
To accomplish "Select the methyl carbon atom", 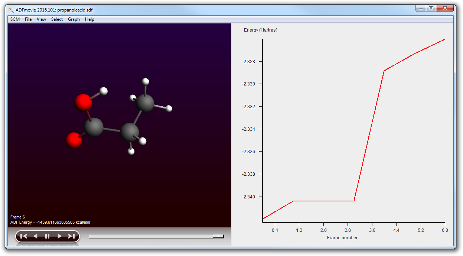I will pyautogui.click(x=145, y=103).
